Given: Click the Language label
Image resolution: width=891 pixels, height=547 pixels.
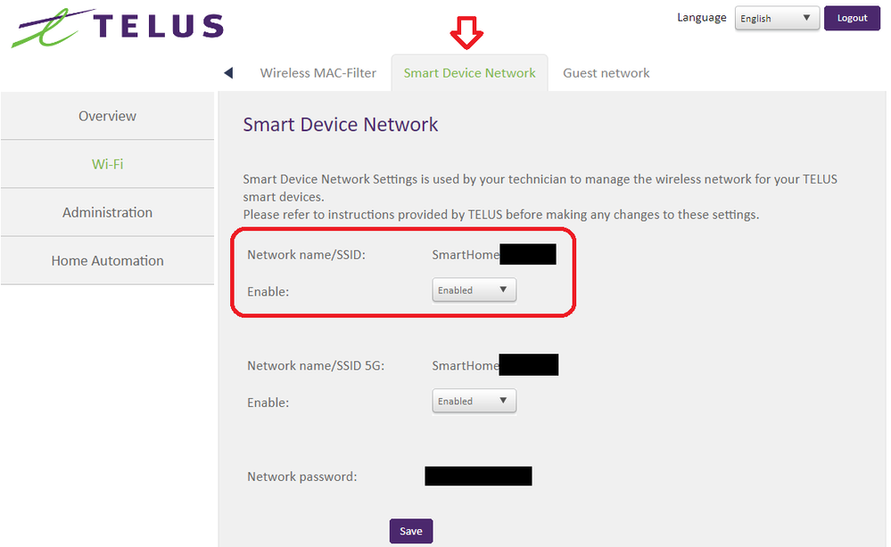Looking at the screenshot, I should click(x=701, y=18).
